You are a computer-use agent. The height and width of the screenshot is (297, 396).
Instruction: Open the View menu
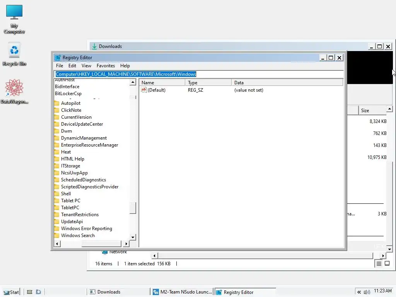pos(86,66)
